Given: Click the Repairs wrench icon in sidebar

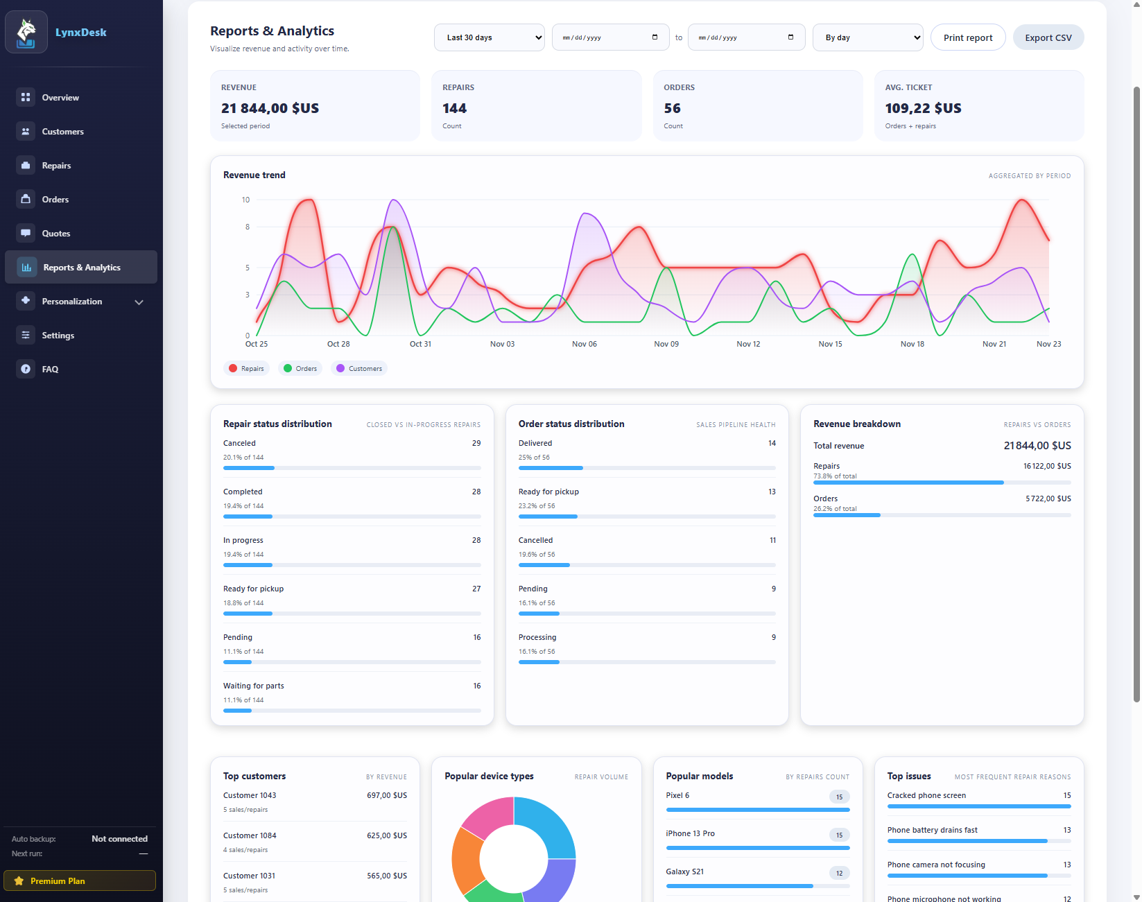Looking at the screenshot, I should pos(26,165).
